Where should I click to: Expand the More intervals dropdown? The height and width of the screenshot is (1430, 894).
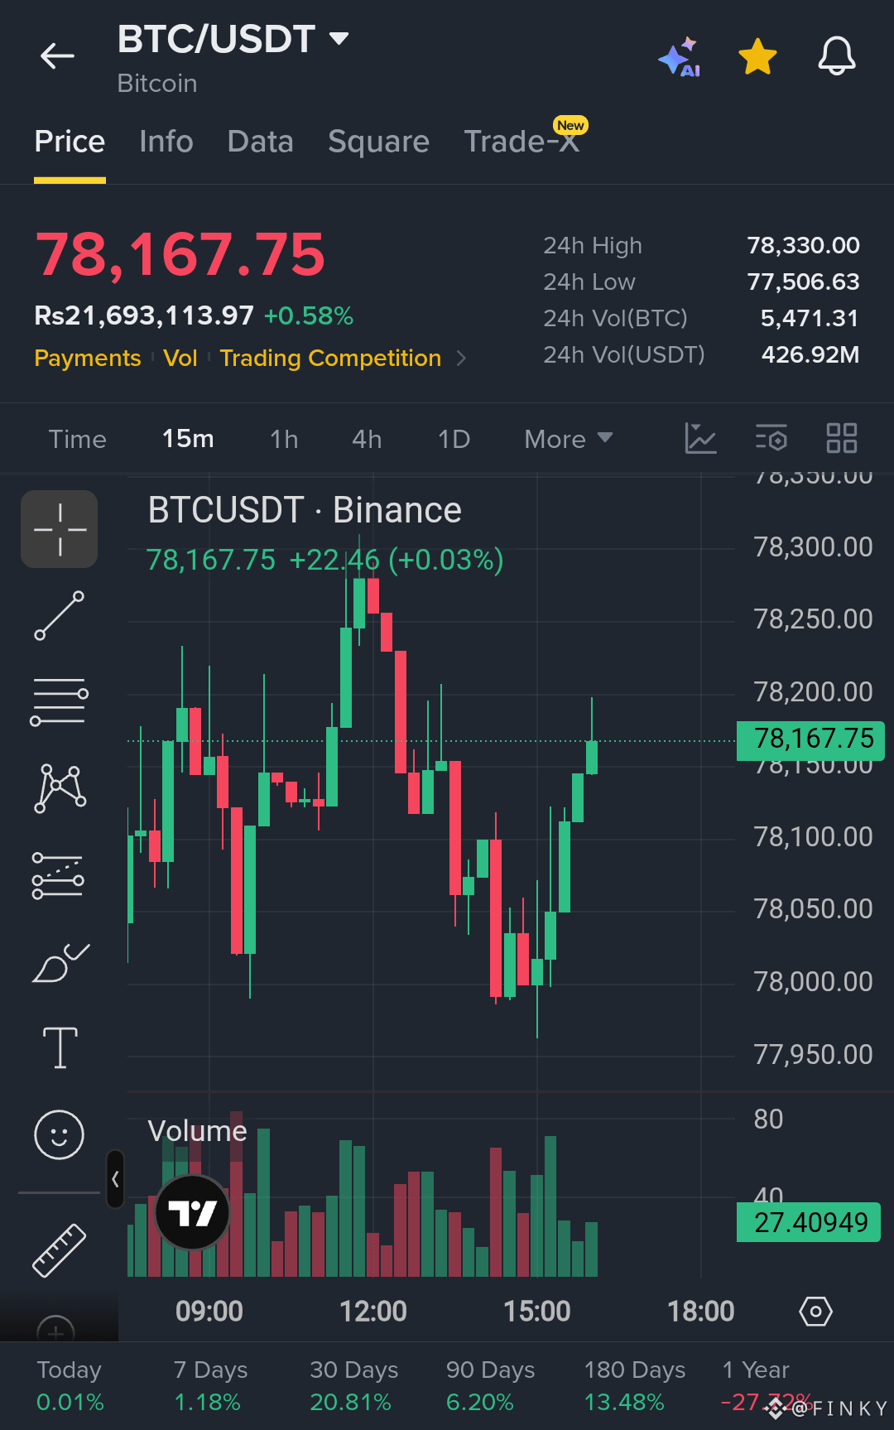pyautogui.click(x=569, y=439)
